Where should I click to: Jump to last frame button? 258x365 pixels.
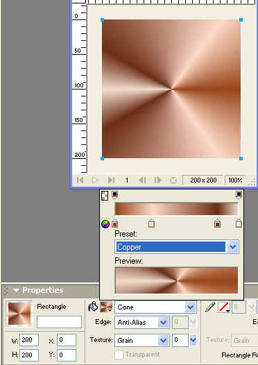click(x=111, y=180)
